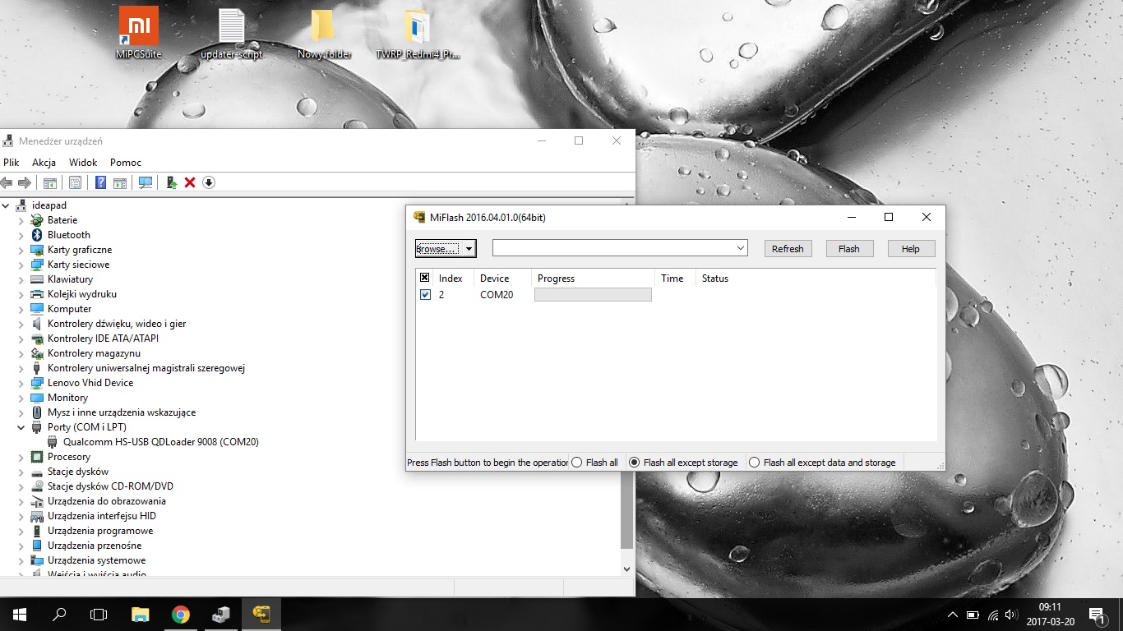
Task: Open the Akcja menu
Action: pos(44,163)
